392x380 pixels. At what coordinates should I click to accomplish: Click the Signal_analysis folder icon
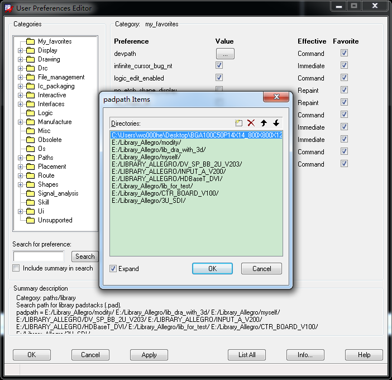pyautogui.click(x=31, y=193)
